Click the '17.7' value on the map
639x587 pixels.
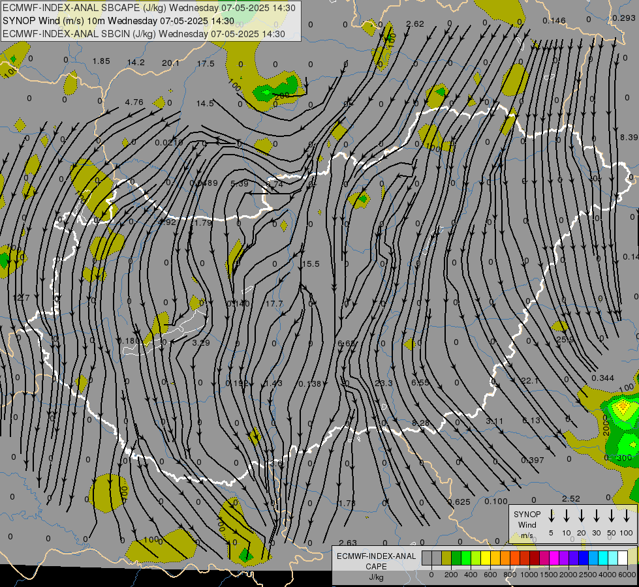click(274, 304)
